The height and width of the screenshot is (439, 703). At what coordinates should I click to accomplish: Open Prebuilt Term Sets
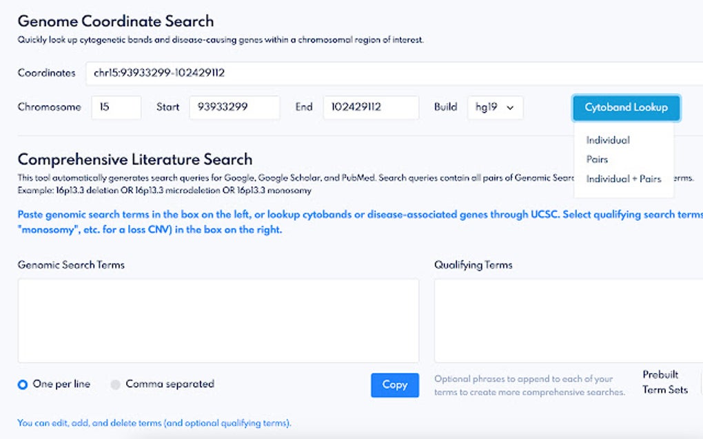[664, 383]
